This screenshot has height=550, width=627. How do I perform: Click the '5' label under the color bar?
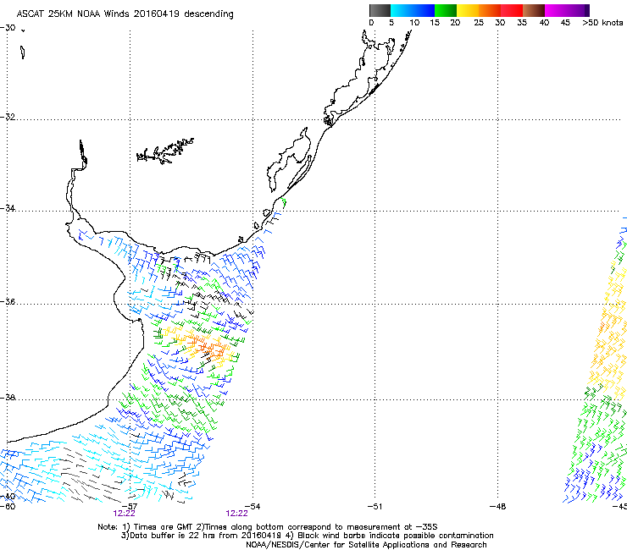click(x=391, y=23)
